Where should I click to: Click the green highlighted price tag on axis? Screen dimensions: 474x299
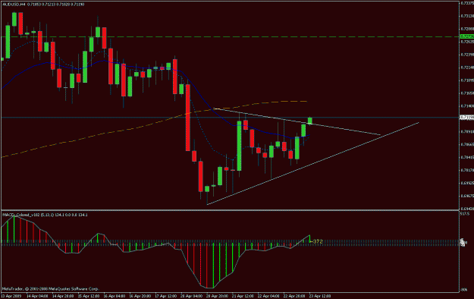point(466,36)
